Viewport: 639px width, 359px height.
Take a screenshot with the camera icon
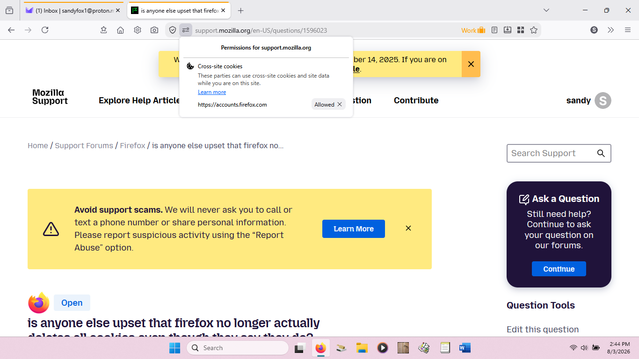(154, 30)
